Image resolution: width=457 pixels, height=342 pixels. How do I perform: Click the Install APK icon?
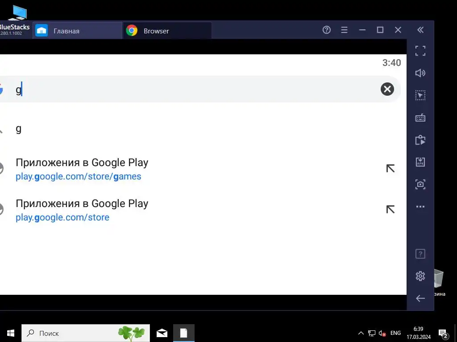click(x=420, y=162)
